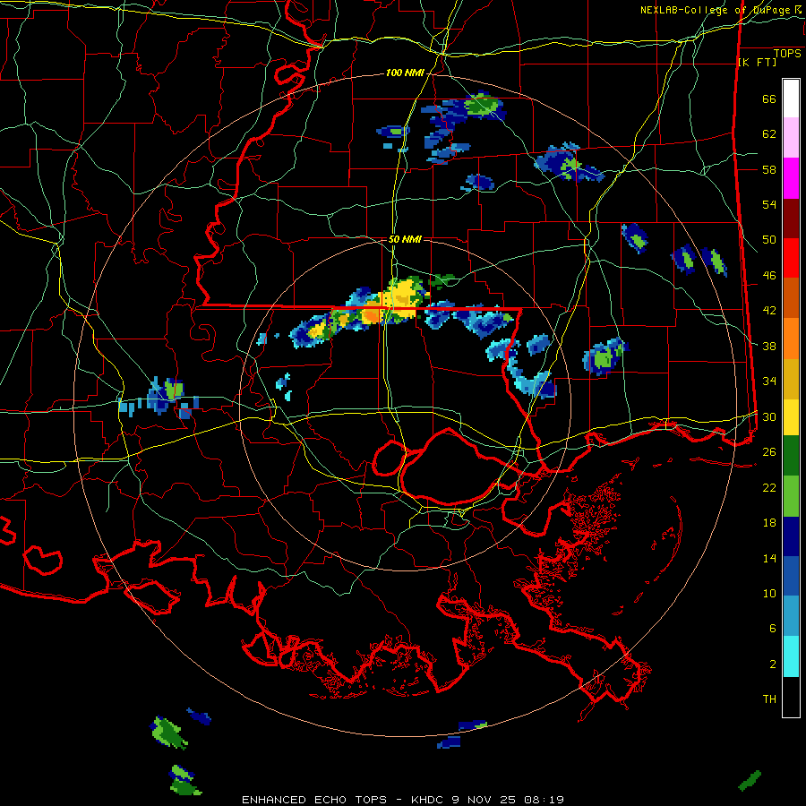Click the cyan legend swatch
Image resolution: width=806 pixels, height=806 pixels.
pyautogui.click(x=791, y=656)
